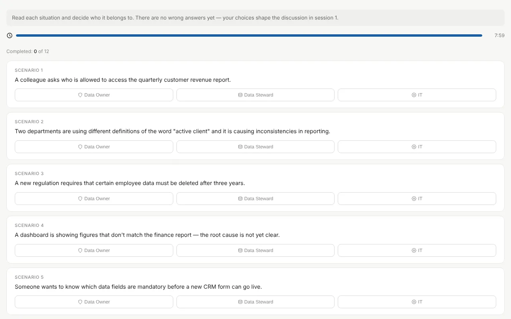Select Data Steward for the dashboard mismatch scenario
Screen dimensions: 511x319
[x=255, y=250]
